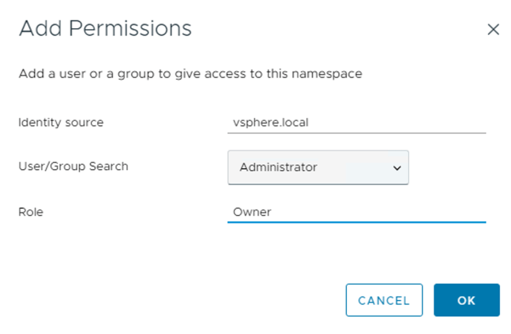Image resolution: width=511 pixels, height=334 pixels.
Task: Confirm permissions with the OK button
Action: [x=466, y=300]
